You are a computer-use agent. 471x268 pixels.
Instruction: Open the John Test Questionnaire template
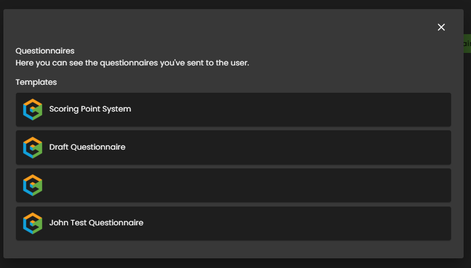click(96, 222)
